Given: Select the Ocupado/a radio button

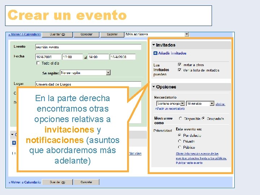Looking at the screenshot, I should click(203, 118).
